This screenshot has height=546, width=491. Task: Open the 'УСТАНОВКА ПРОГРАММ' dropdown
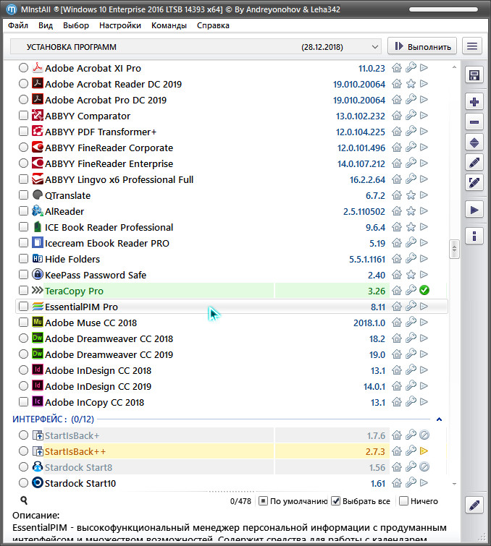[196, 46]
